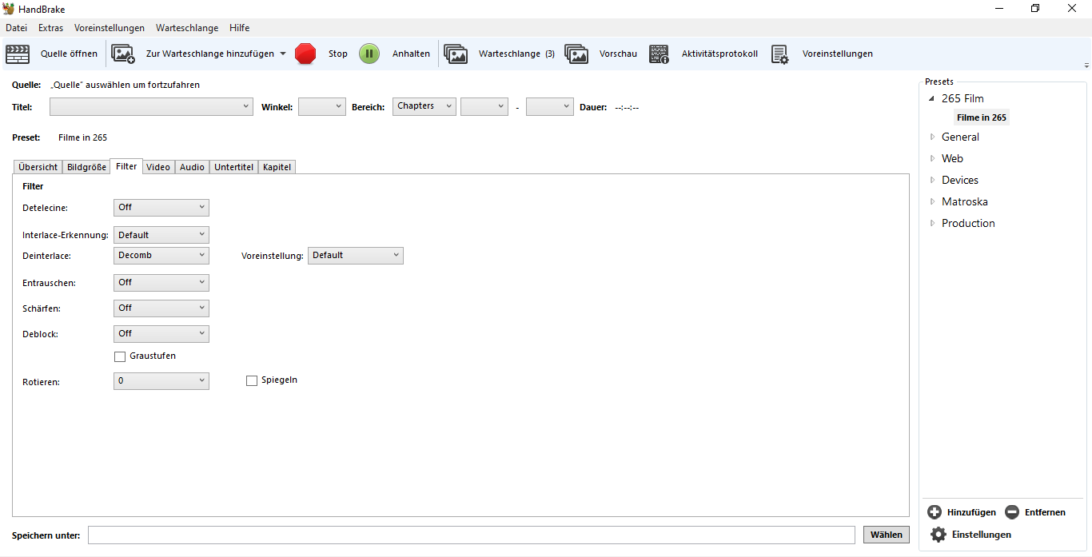Click the plus icon beside Hinzufügen

tap(935, 512)
